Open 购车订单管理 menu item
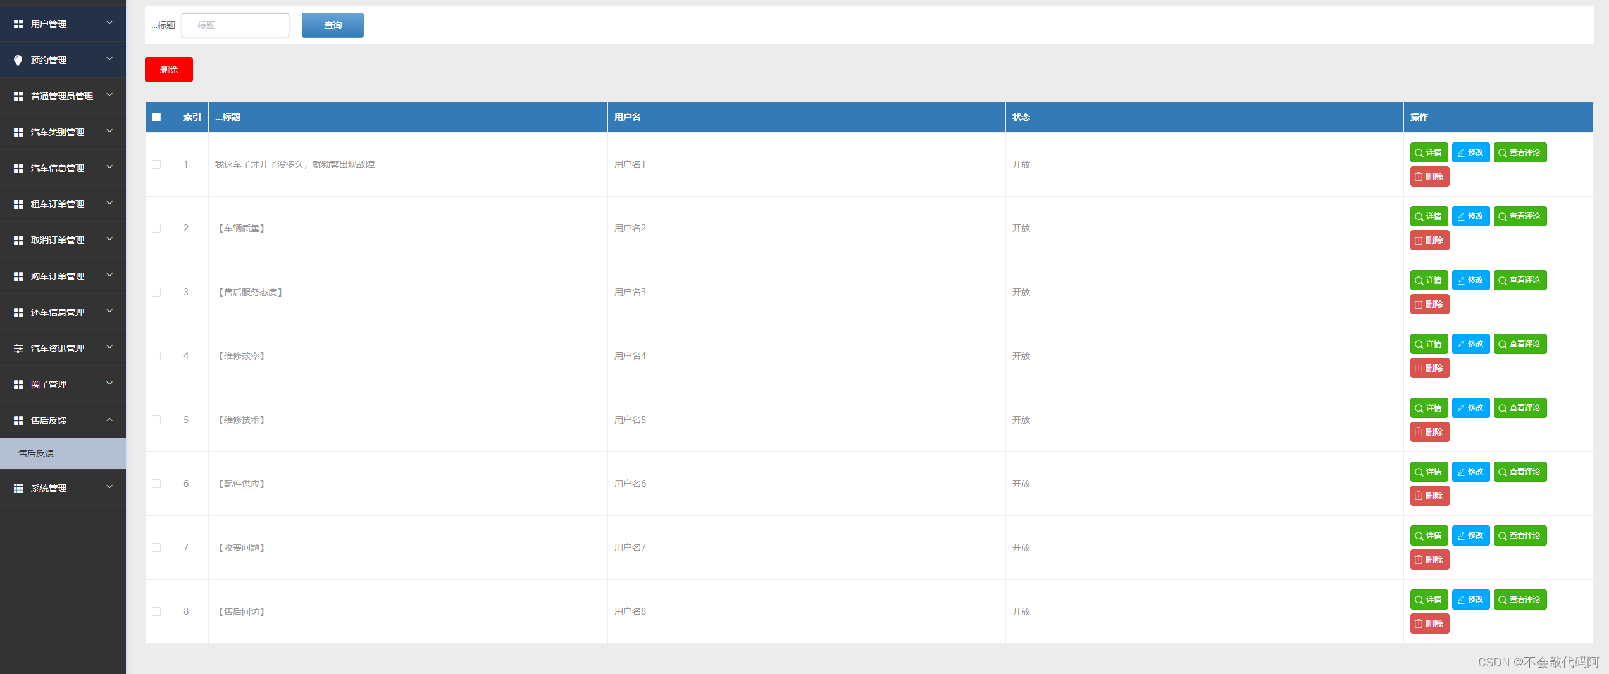 pos(63,276)
